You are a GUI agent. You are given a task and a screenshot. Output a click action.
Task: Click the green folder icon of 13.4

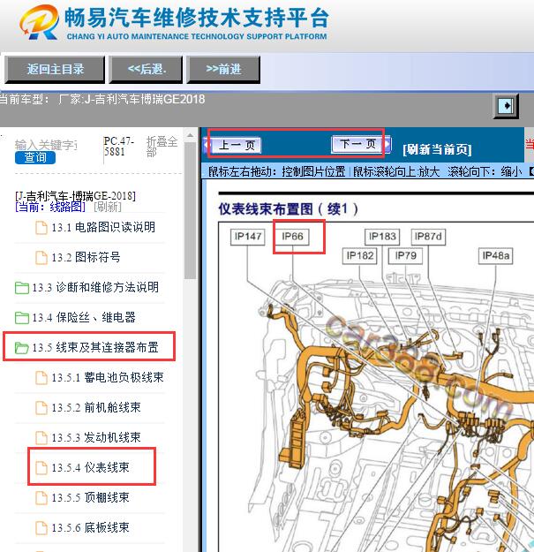tap(22, 318)
